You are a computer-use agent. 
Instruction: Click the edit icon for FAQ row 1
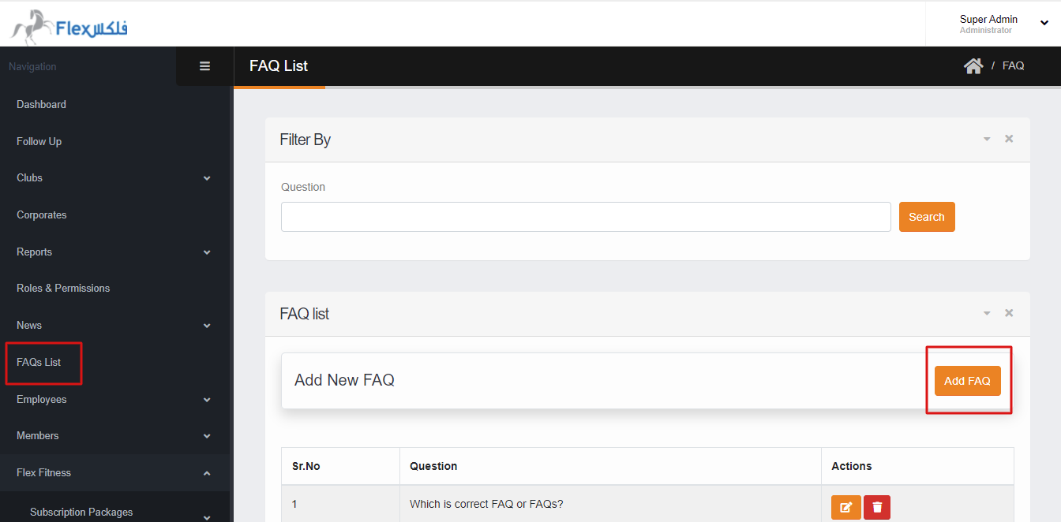[x=845, y=507]
